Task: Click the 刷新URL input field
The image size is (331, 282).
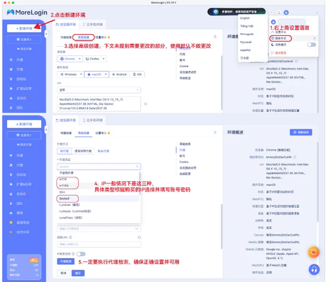Action: 99,244
